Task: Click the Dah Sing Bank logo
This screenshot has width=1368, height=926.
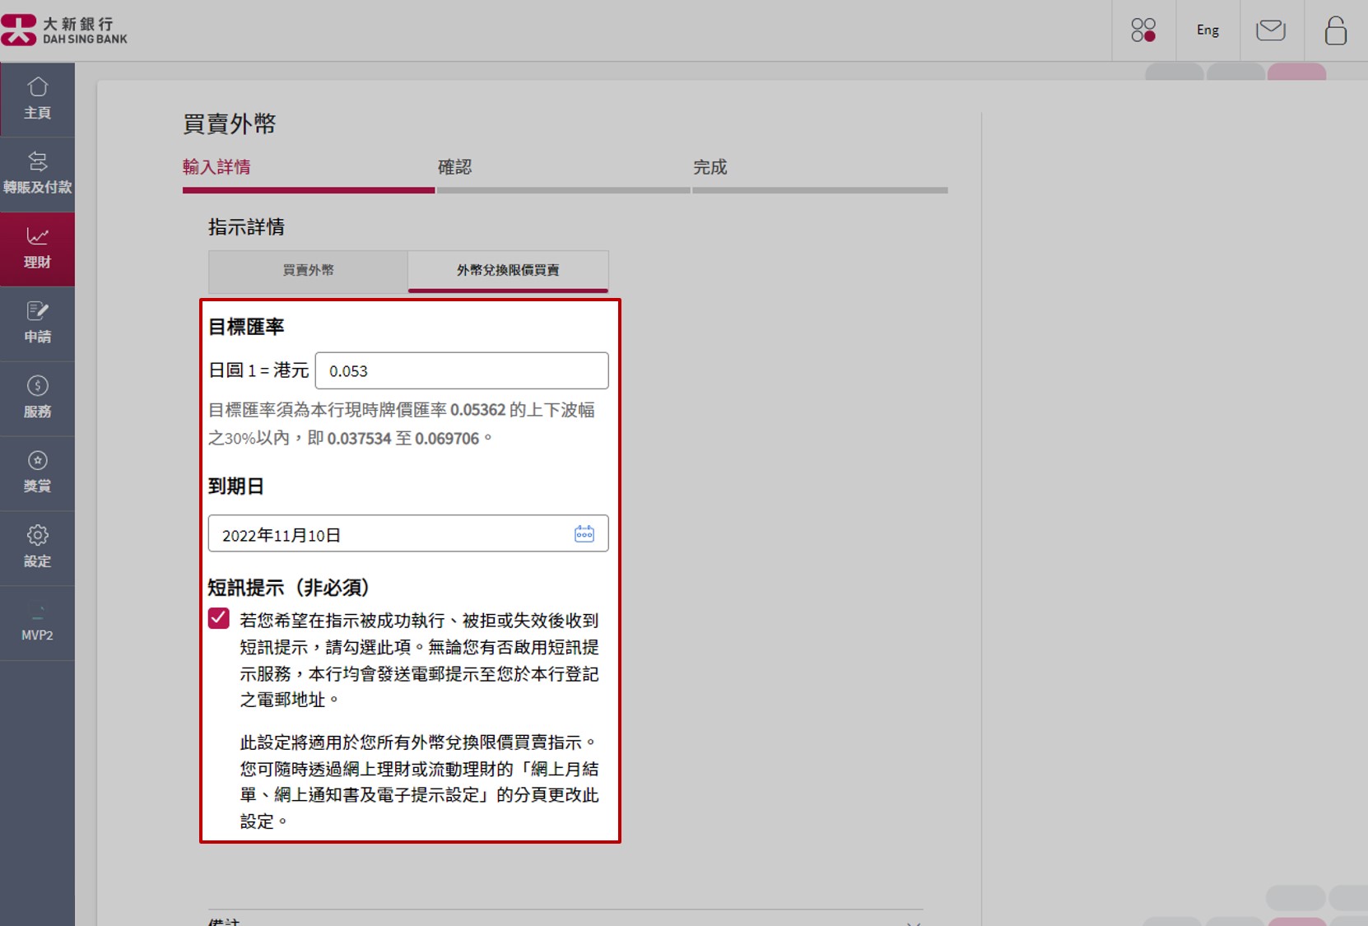Action: [x=65, y=29]
